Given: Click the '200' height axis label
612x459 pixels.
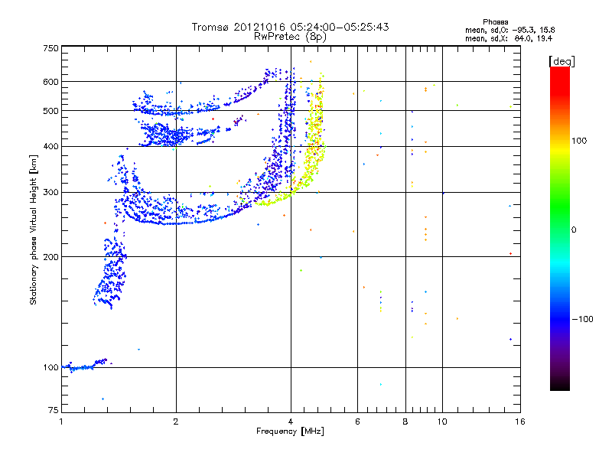Looking at the screenshot, I should 50,257.
